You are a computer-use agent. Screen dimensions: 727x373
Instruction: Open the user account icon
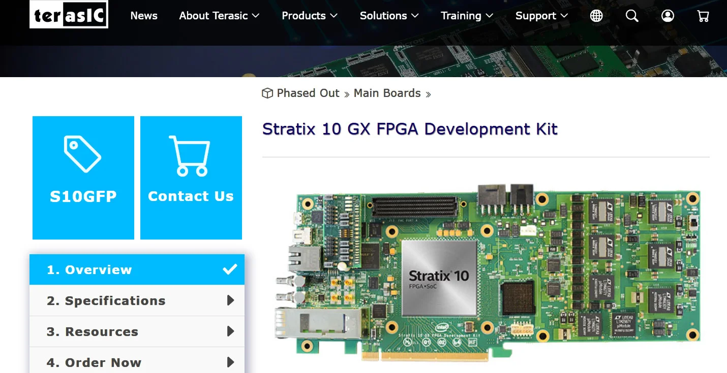[x=668, y=16]
